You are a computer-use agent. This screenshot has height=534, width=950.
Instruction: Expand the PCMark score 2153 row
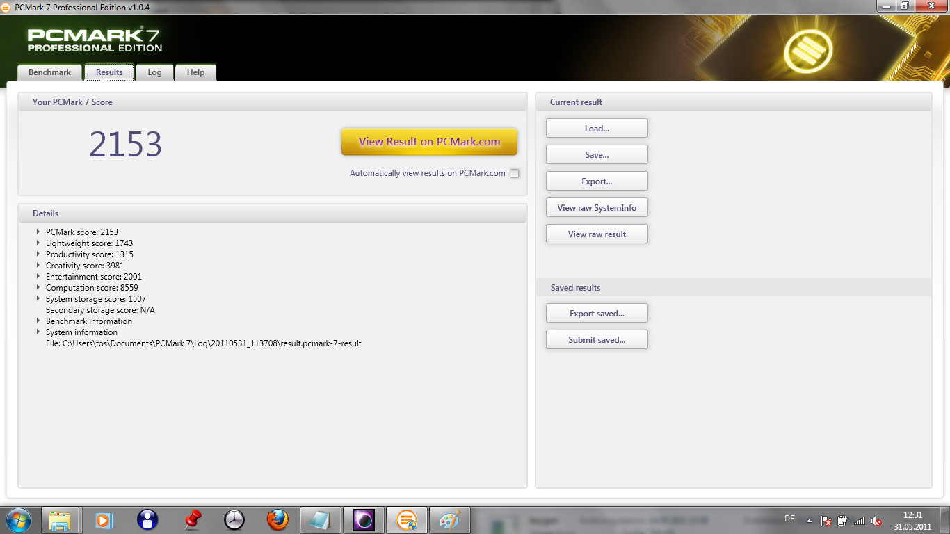[38, 232]
